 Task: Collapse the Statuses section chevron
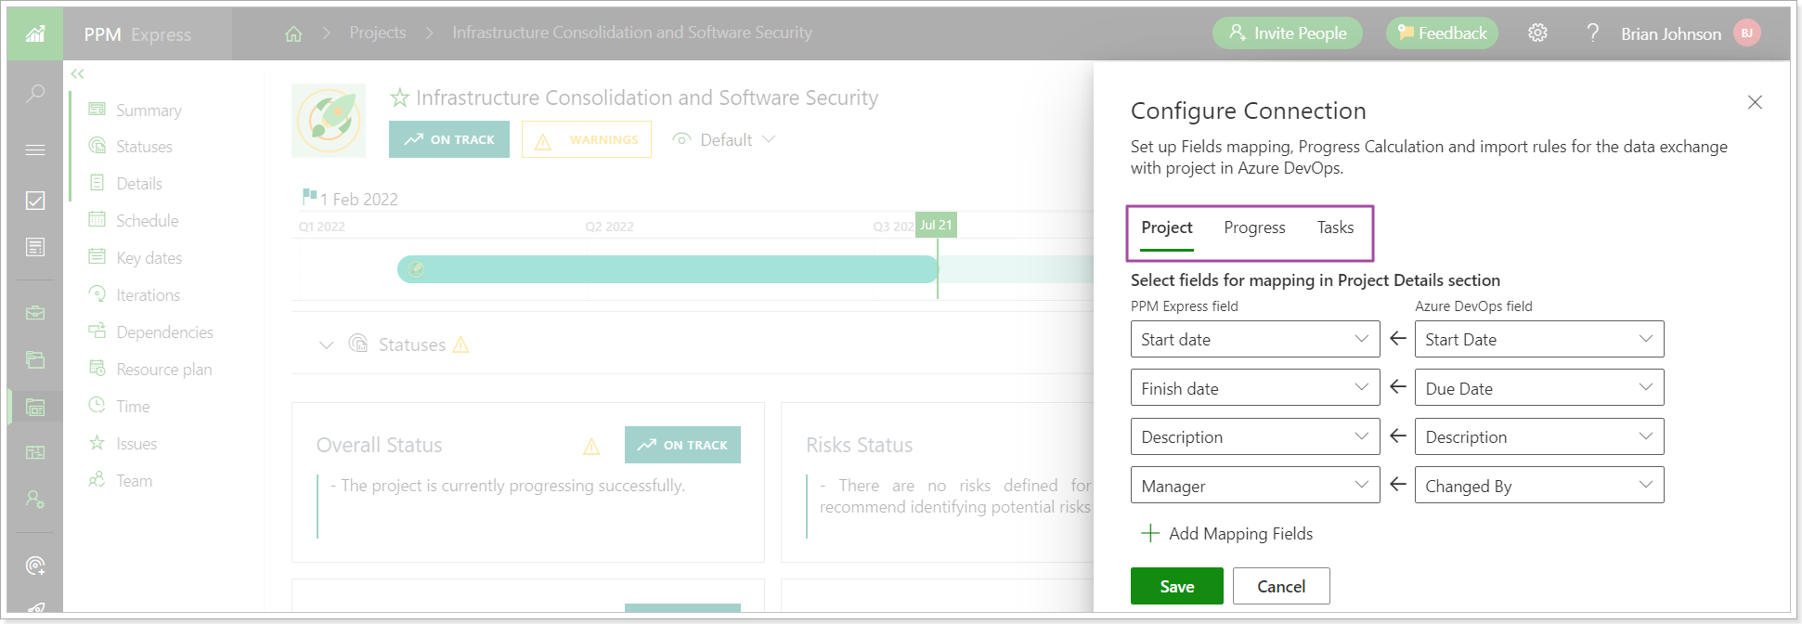326,344
